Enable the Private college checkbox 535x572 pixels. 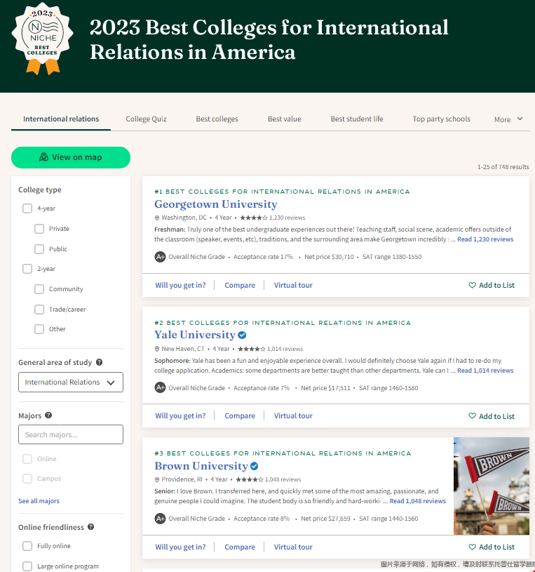(39, 229)
